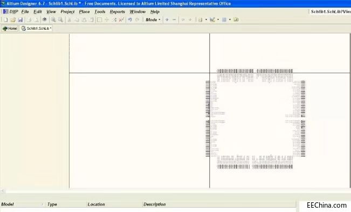351x212 pixels.
Task: Open the DXP system menu
Action: tap(11, 12)
